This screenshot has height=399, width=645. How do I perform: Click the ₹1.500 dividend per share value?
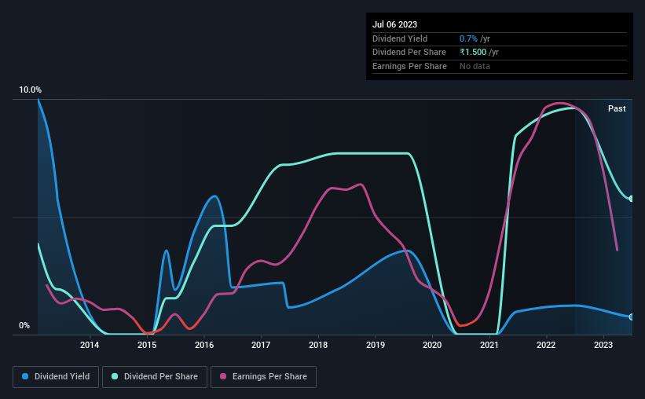click(x=473, y=53)
